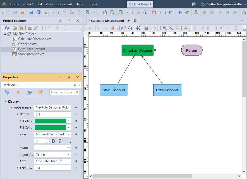Open the Microsoft Sans Serif font dropdown
Screen dimensions: 247x179
coord(69,134)
